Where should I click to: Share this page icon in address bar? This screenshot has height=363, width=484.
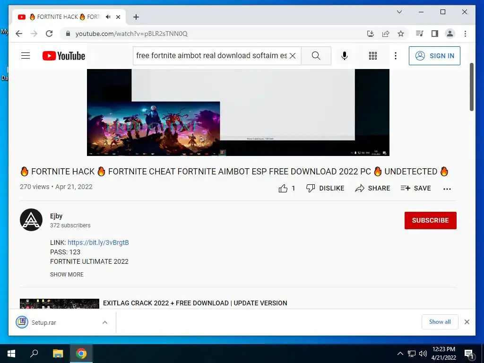[x=386, y=34]
